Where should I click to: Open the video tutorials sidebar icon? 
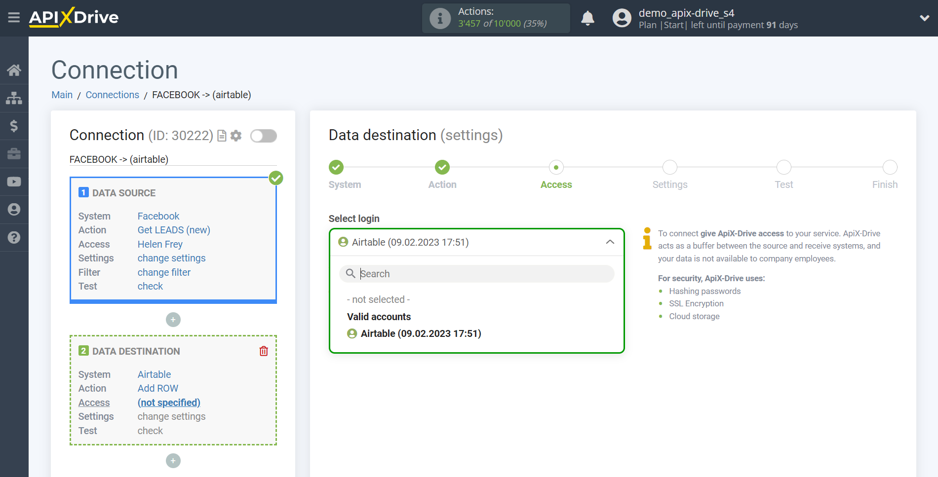14,182
